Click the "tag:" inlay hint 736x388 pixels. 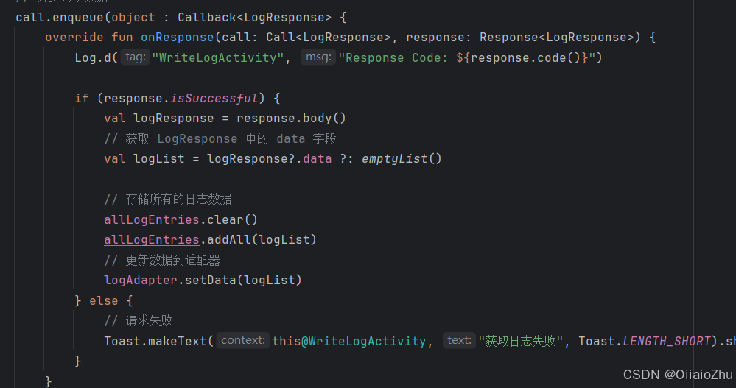pos(135,57)
